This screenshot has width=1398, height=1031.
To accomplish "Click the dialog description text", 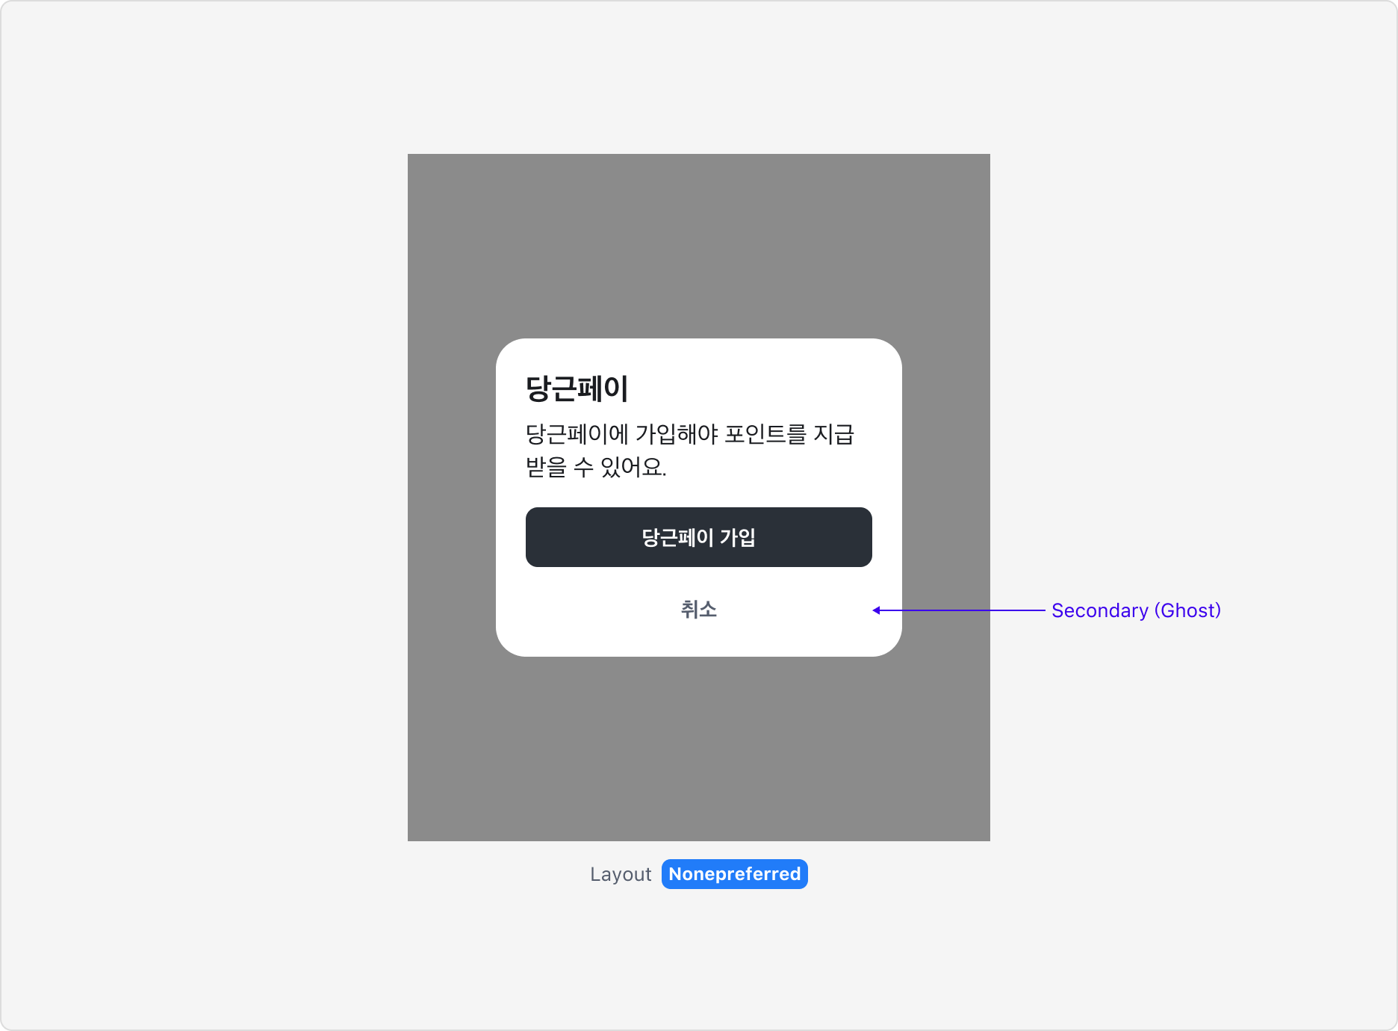I will click(691, 448).
